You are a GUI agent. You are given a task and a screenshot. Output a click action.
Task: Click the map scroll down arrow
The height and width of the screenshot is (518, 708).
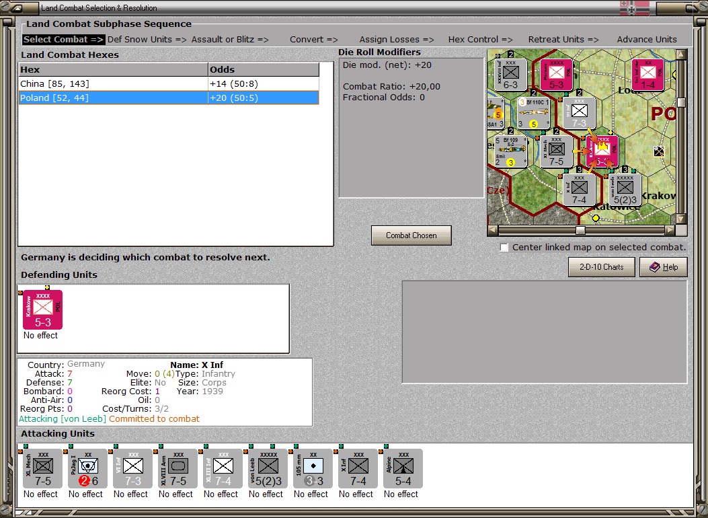(x=681, y=219)
